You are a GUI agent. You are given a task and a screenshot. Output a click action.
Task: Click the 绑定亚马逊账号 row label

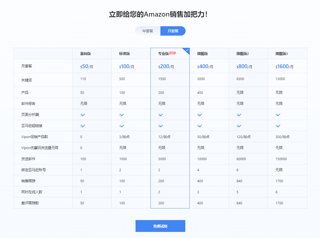[x=33, y=170]
